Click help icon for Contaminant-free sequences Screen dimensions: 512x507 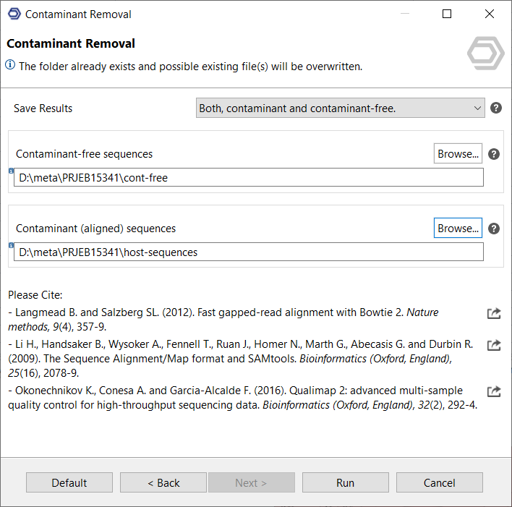pos(494,154)
